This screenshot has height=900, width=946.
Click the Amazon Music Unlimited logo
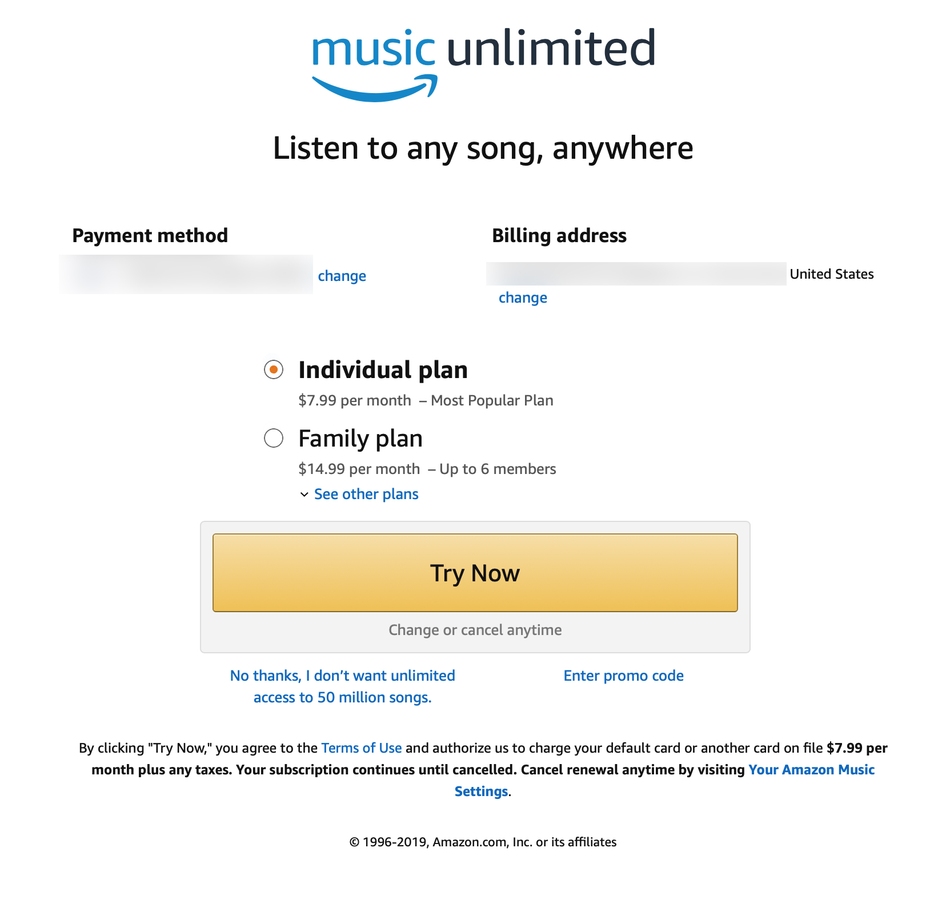pyautogui.click(x=483, y=63)
